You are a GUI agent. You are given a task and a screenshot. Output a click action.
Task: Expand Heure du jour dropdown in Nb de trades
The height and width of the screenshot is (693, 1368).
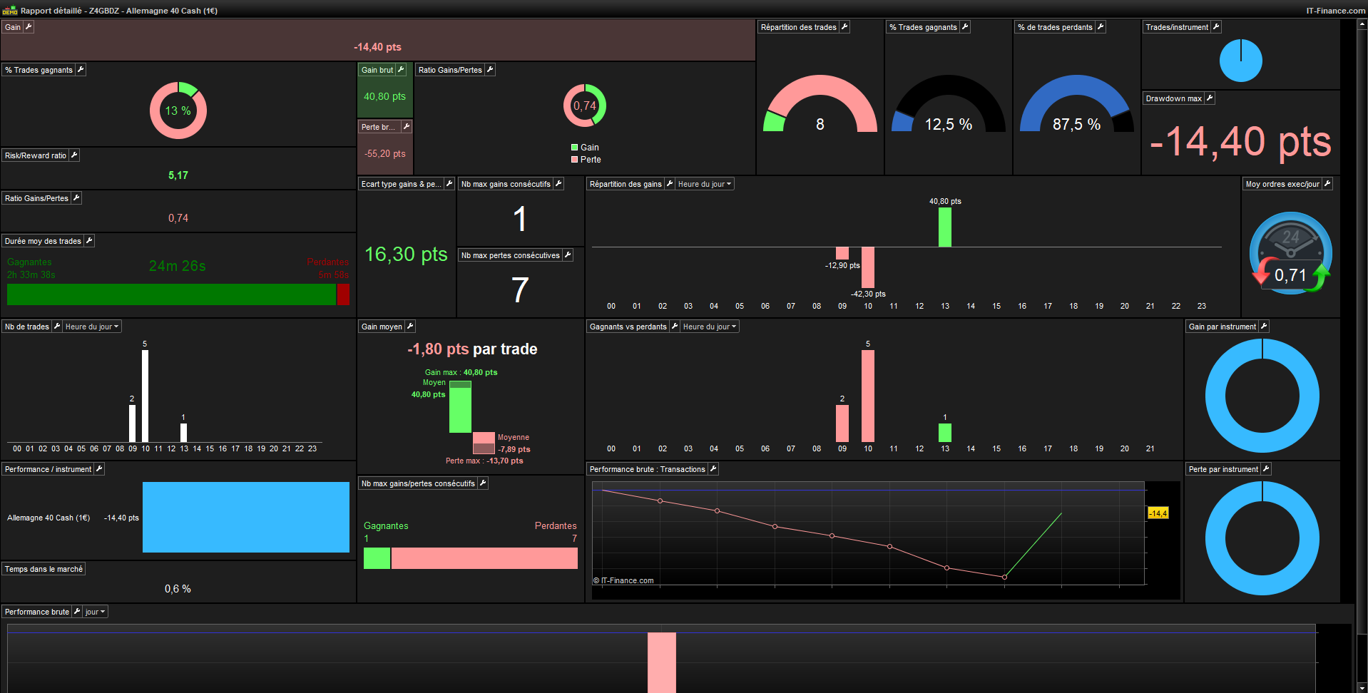(92, 327)
